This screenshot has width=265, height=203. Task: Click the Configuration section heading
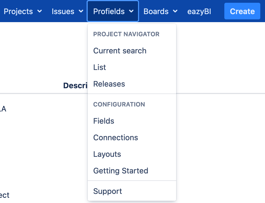click(119, 105)
